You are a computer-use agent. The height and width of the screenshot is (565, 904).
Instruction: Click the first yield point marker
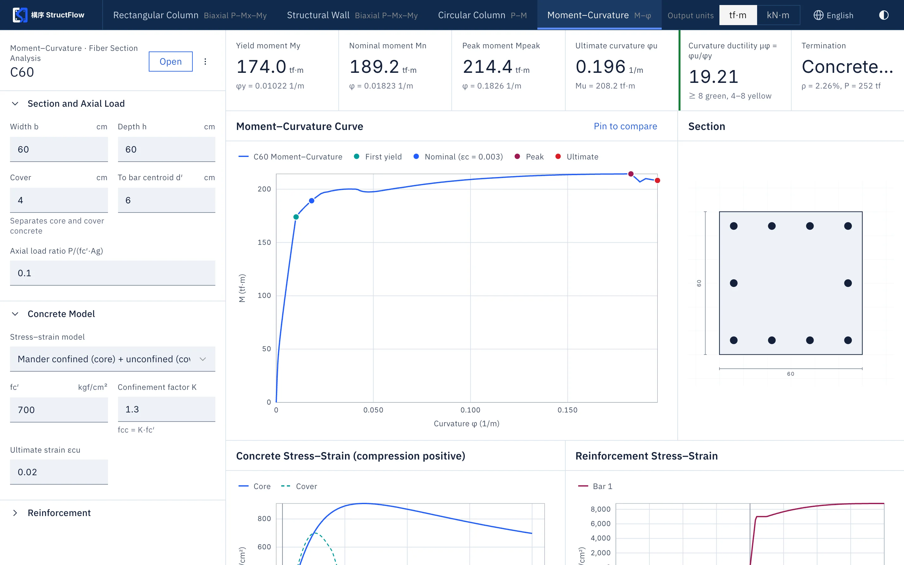coord(296,217)
